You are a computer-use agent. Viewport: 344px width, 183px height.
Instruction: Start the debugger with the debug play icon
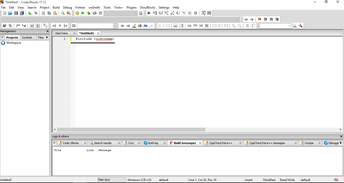tap(149, 13)
